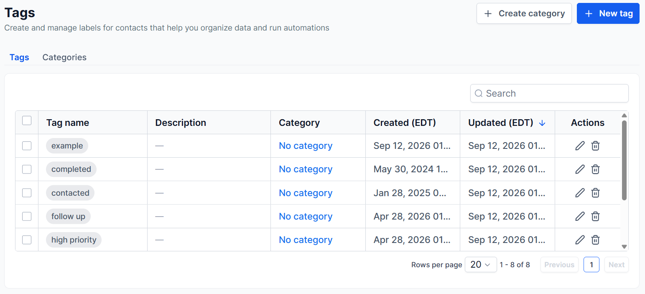The height and width of the screenshot is (294, 645).
Task: Click the scrollbar down arrow
Action: click(x=624, y=247)
